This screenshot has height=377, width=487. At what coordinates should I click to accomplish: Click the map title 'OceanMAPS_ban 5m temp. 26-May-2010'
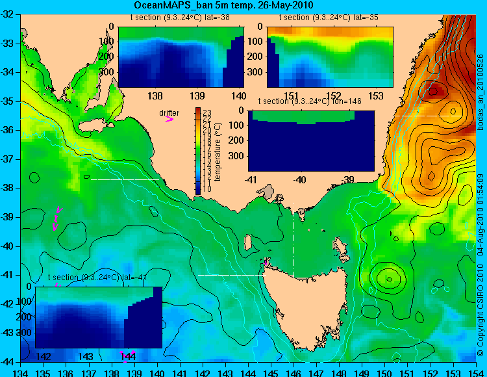(223, 5)
